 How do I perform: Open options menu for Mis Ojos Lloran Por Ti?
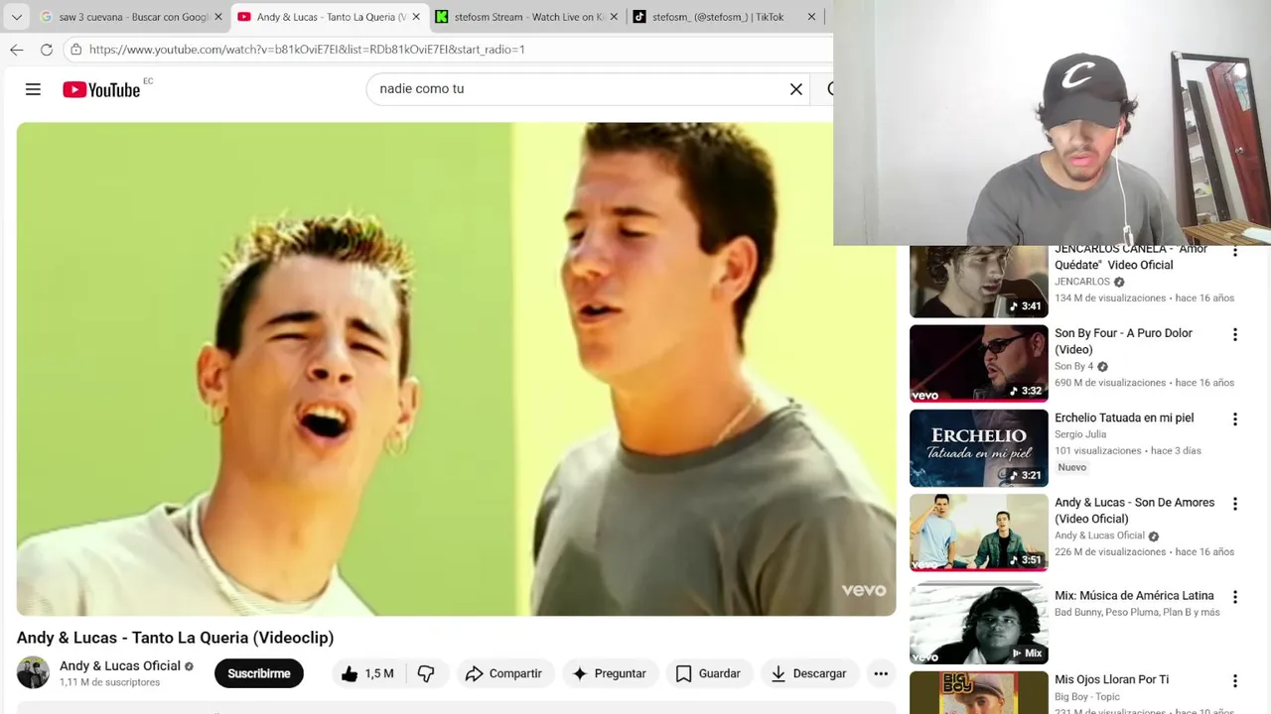point(1235,681)
